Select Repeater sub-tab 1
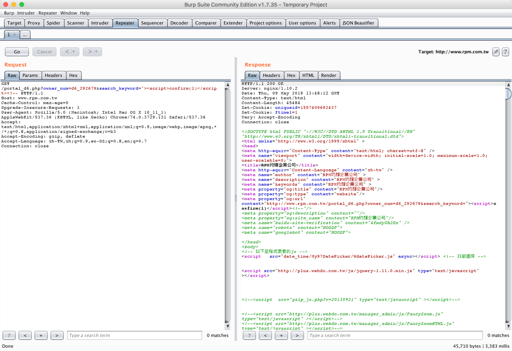The image size is (512, 351). pyautogui.click(x=9, y=35)
